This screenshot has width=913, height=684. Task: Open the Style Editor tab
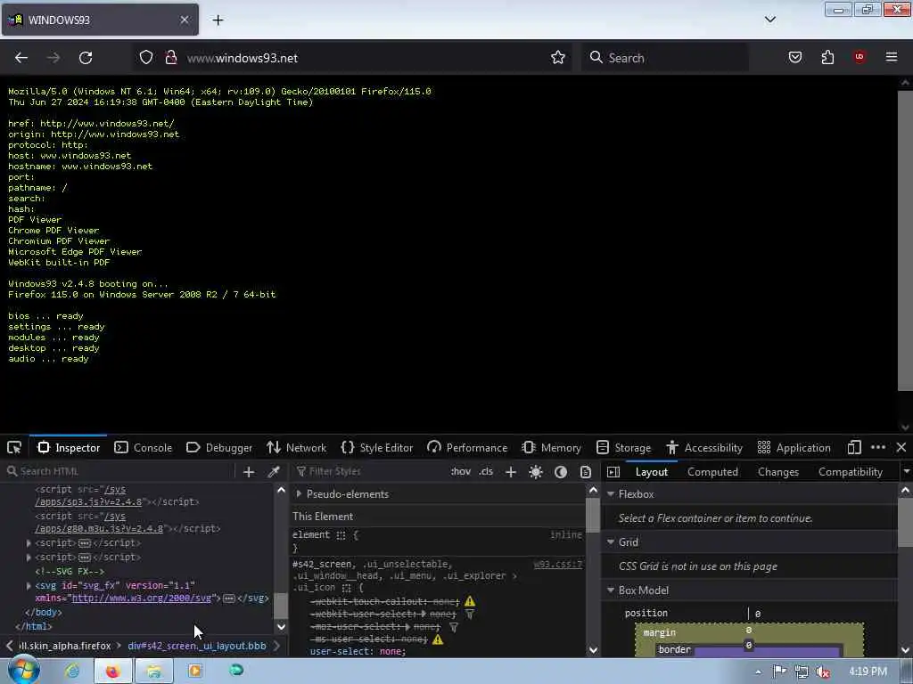pyautogui.click(x=377, y=447)
